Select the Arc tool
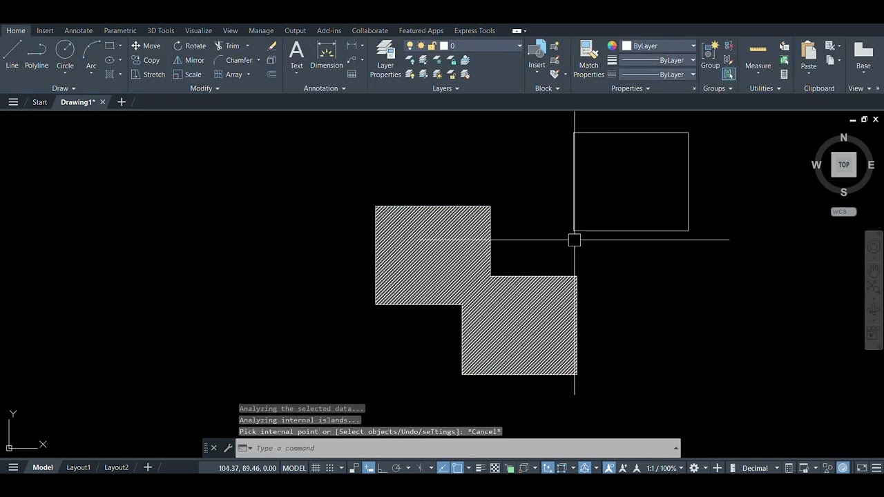The image size is (884, 497). coord(91,55)
